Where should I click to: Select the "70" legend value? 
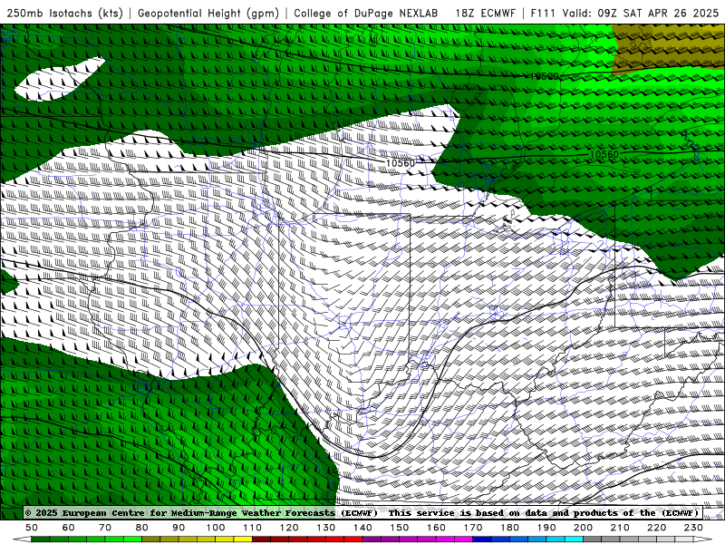pyautogui.click(x=105, y=528)
